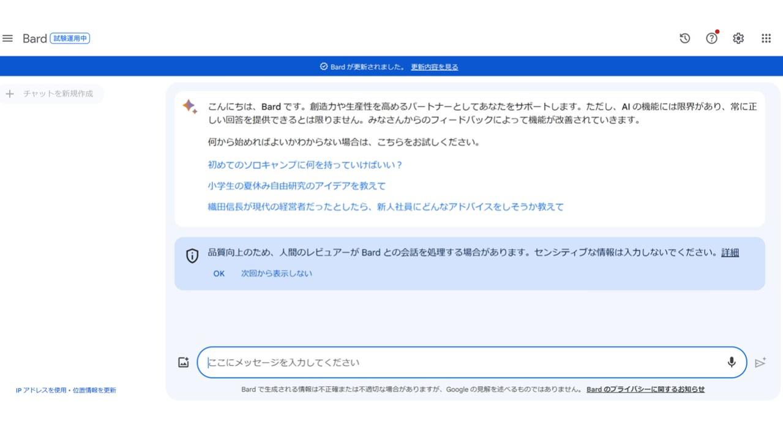Click the image upload icon

point(184,363)
